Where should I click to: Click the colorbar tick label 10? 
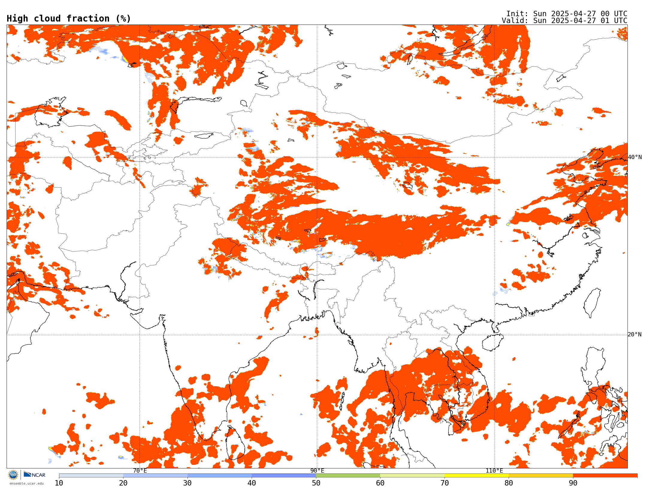point(59,483)
